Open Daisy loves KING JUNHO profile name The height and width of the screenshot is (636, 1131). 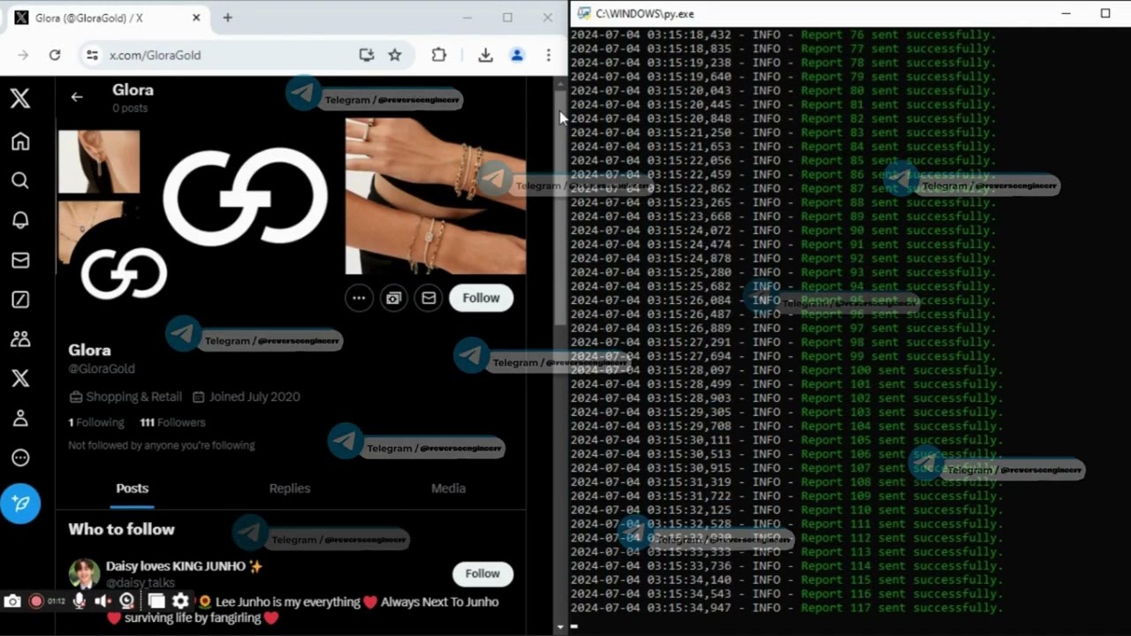tap(185, 566)
